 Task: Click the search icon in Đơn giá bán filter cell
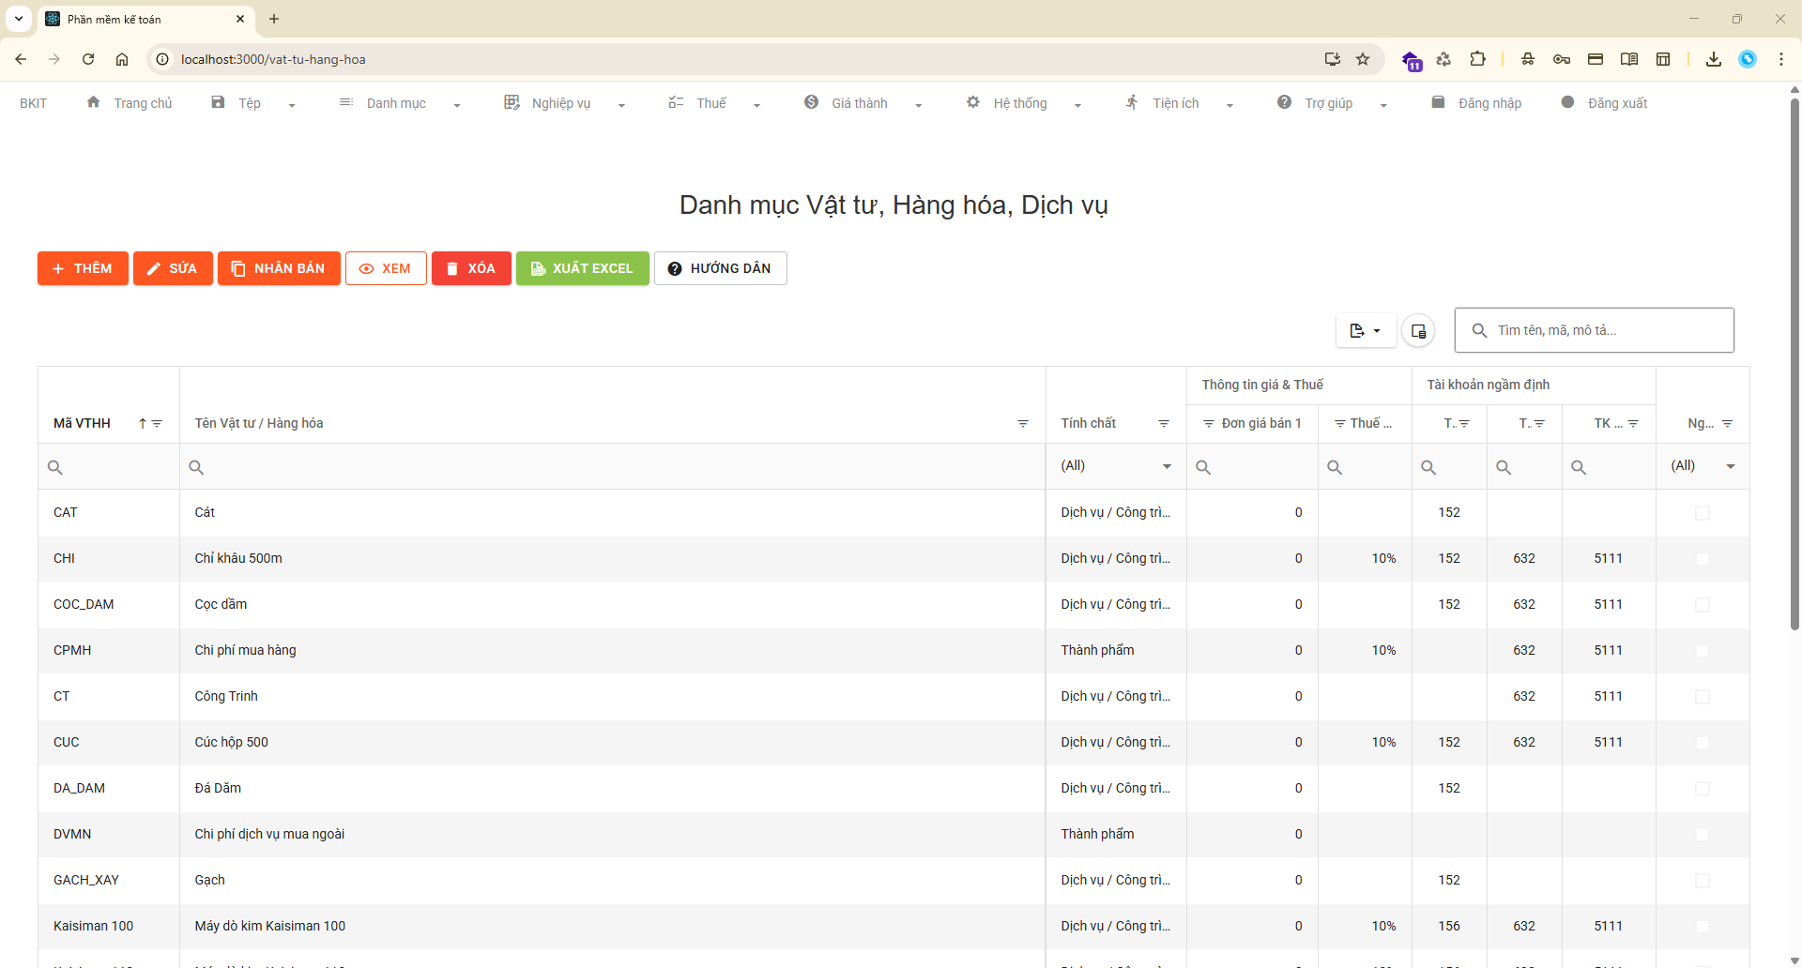1203,467
